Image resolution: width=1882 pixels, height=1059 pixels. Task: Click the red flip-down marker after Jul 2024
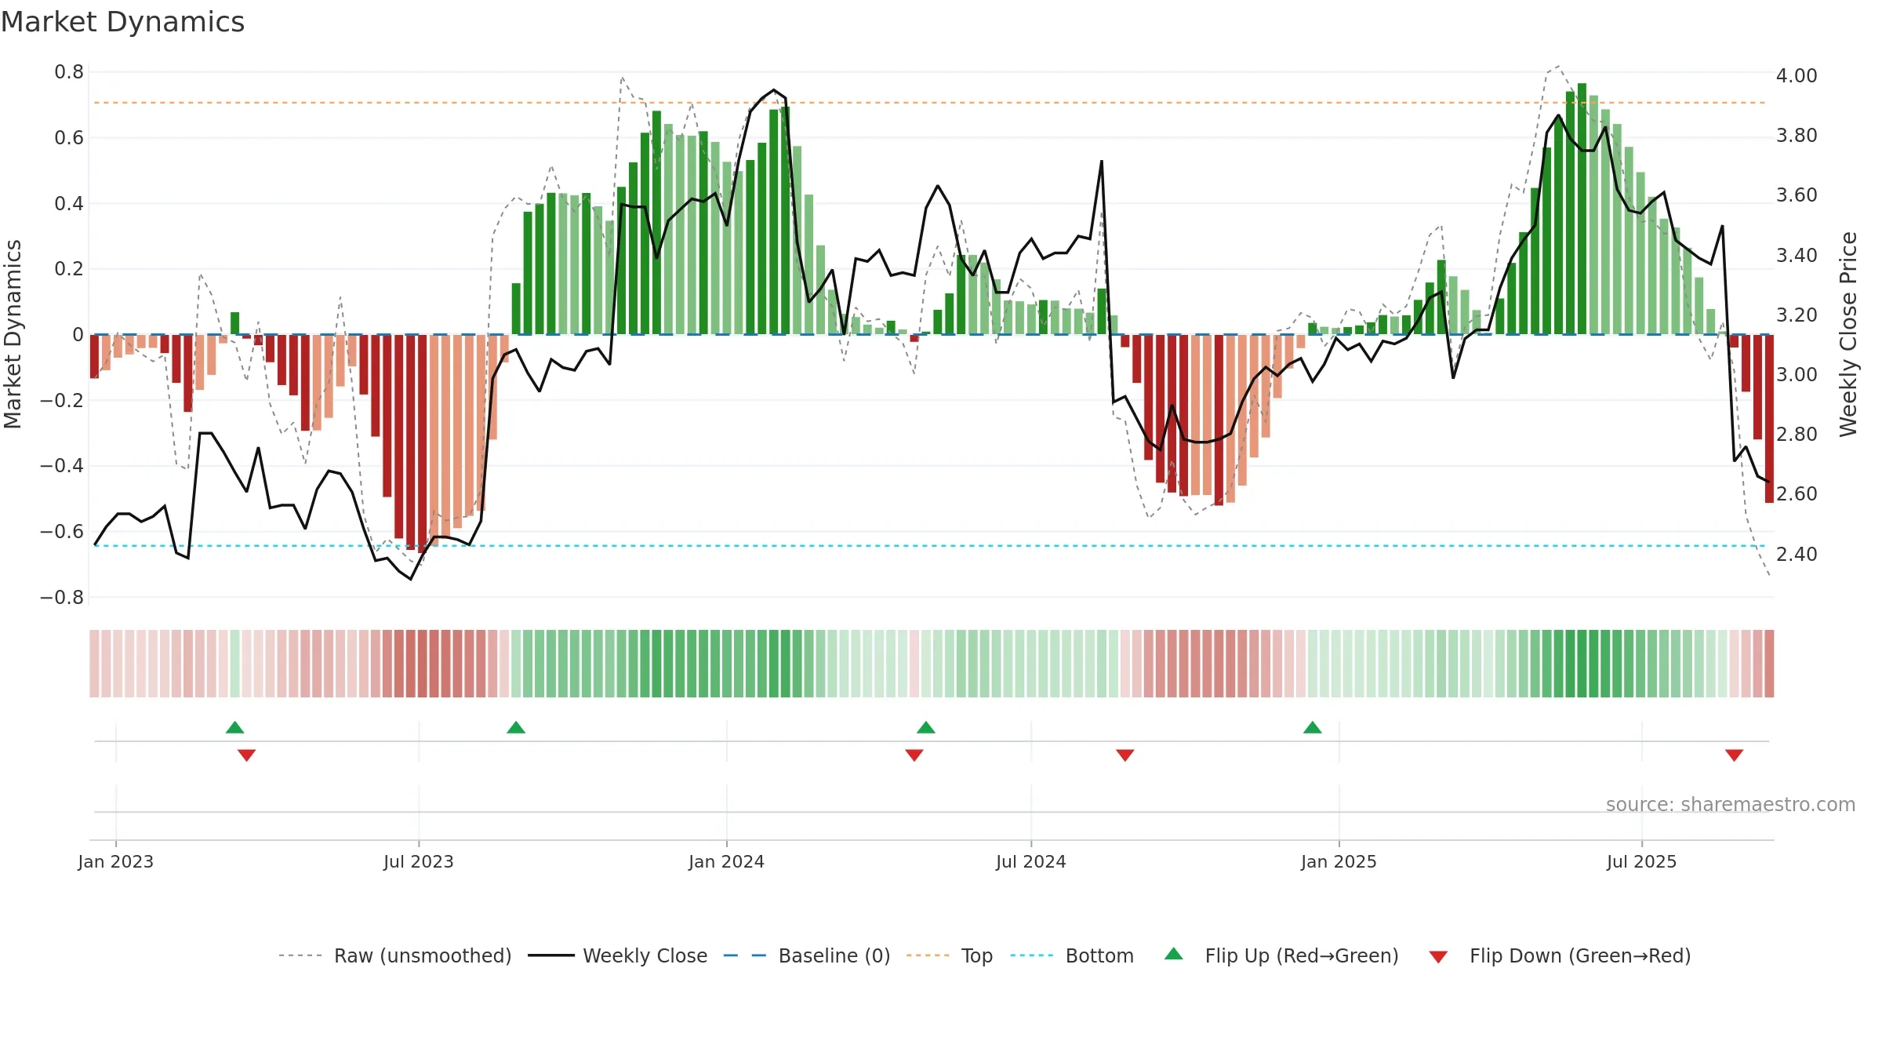(1125, 755)
